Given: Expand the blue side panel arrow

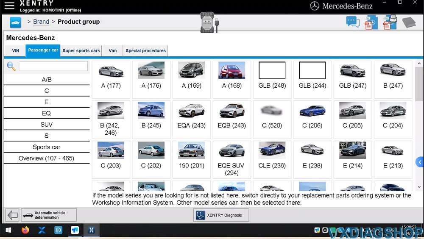Looking at the screenshot, I should click(x=420, y=162).
